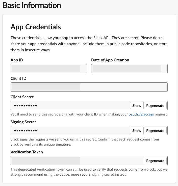Image resolution: width=178 pixels, height=186 pixels.
Task: Click the Client ID label
Action: [x=18, y=78]
